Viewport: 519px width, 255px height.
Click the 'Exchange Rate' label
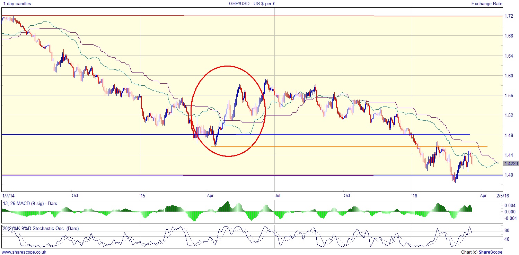coord(486,3)
